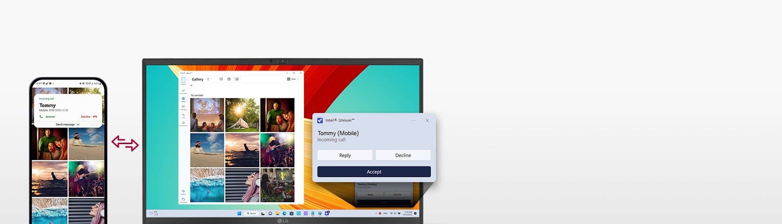Click the Intel Unison app icon in notification
Screen dimensions: 782x224
point(320,120)
